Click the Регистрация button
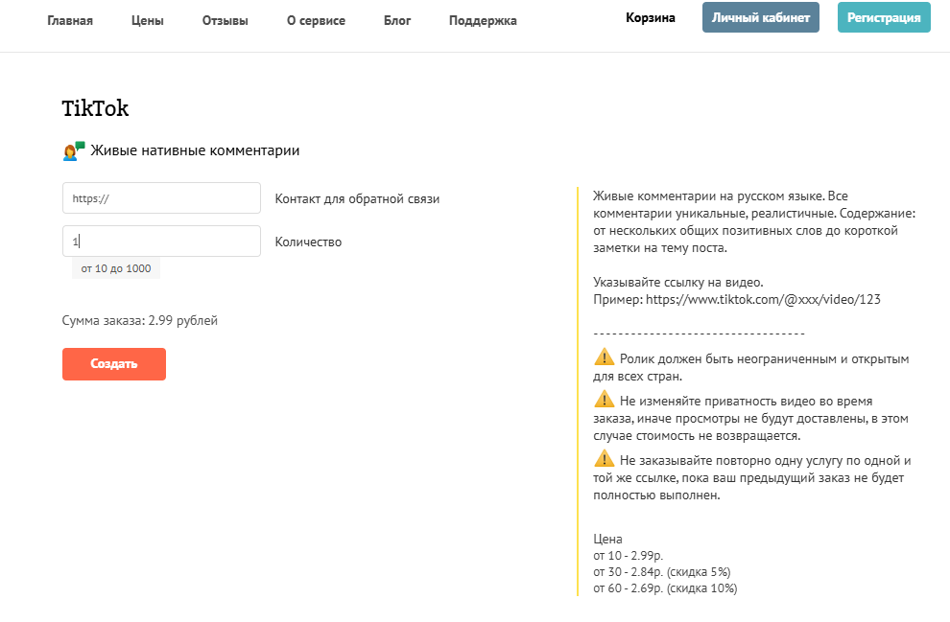The height and width of the screenshot is (622, 950). (x=884, y=17)
